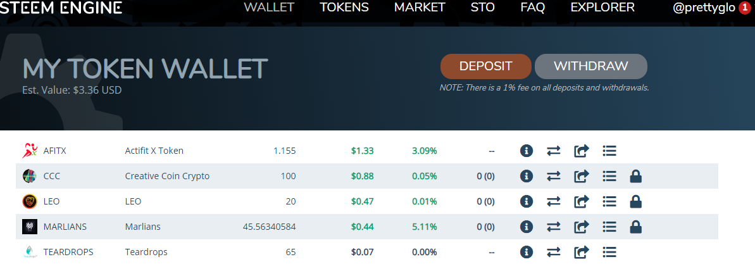Click the DEPOSIT button
755x264 pixels.
click(486, 66)
